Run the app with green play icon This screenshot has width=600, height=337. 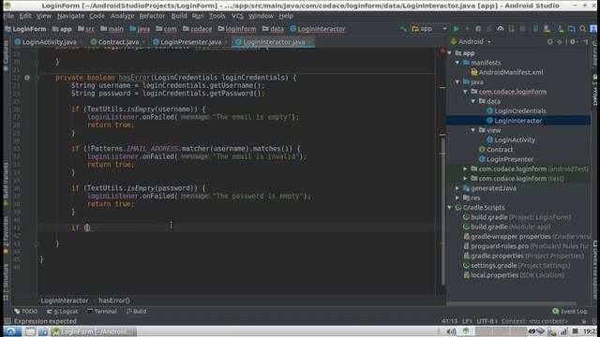(x=457, y=29)
